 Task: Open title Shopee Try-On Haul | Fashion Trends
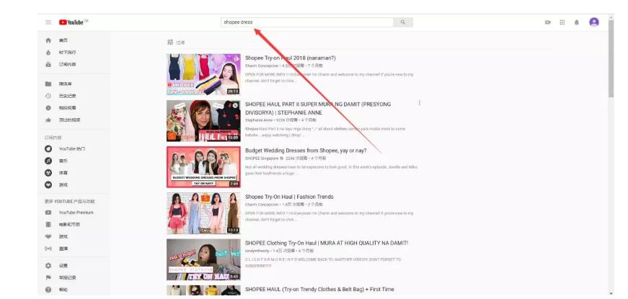point(289,197)
